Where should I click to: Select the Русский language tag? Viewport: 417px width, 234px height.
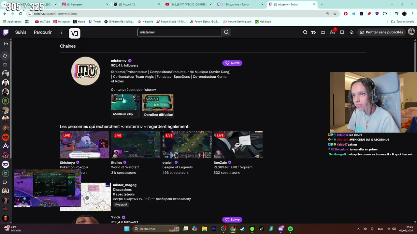(121, 205)
